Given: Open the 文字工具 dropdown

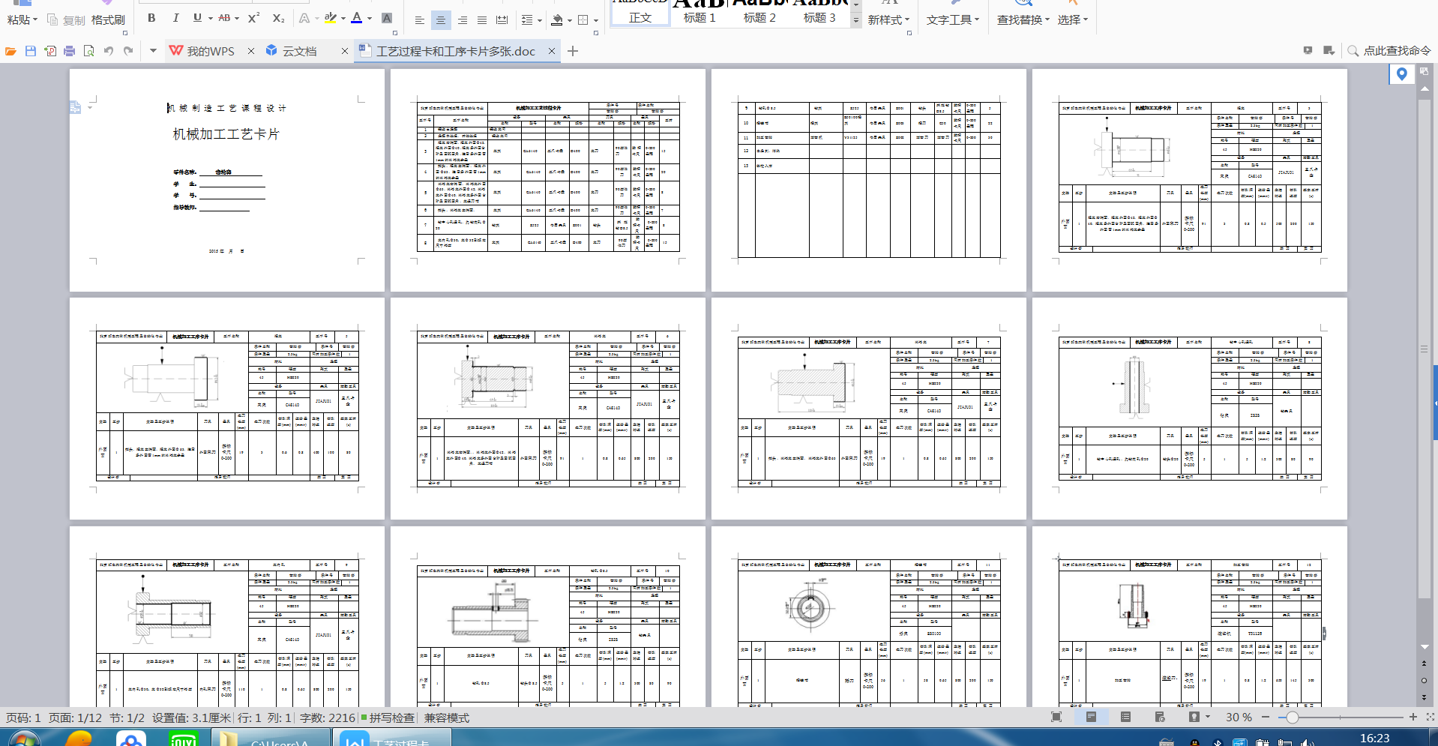Looking at the screenshot, I should 953,20.
